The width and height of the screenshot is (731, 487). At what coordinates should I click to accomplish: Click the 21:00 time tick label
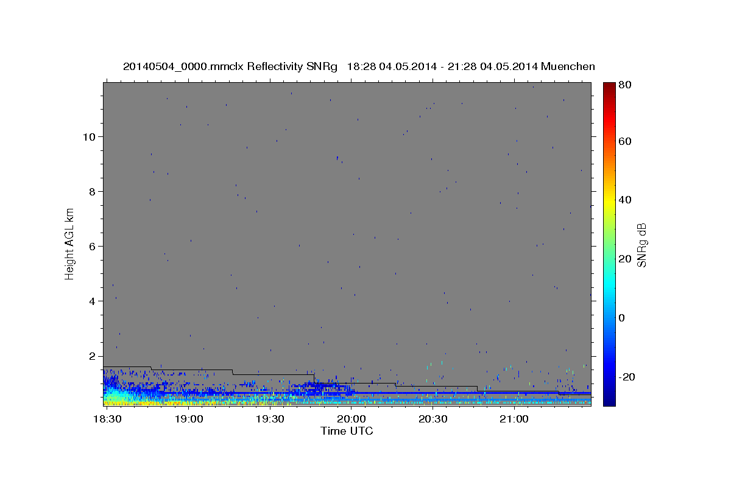pyautogui.click(x=514, y=419)
